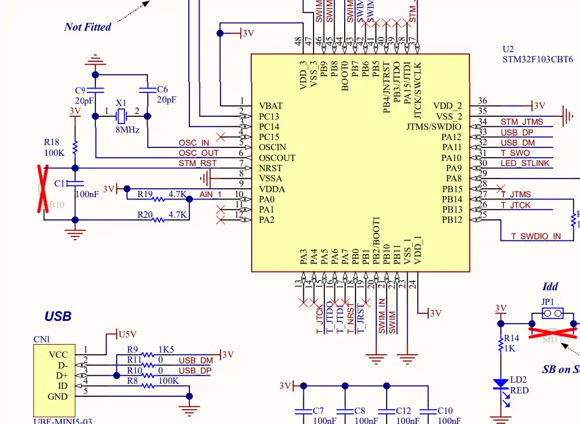The height and width of the screenshot is (424, 580).
Task: Select the X1 8MHz crystal symbol
Action: pyautogui.click(x=121, y=116)
